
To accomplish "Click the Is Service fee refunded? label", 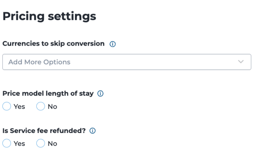I will [44, 131].
